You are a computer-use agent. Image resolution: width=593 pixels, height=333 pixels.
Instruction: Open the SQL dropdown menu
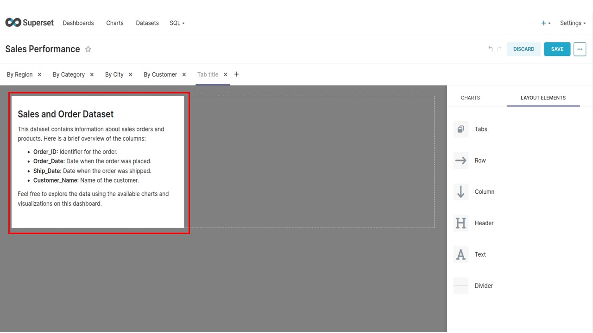(x=177, y=23)
